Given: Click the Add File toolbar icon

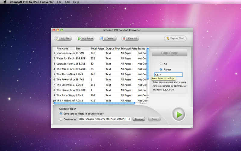Looking at the screenshot, I should (x=58, y=39).
